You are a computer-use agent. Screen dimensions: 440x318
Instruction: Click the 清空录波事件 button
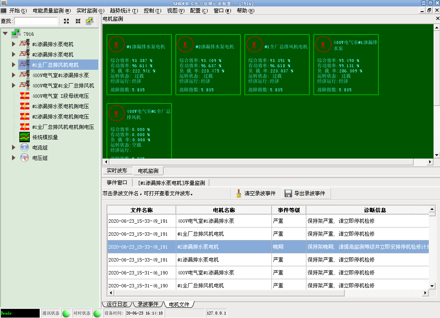pyautogui.click(x=256, y=193)
